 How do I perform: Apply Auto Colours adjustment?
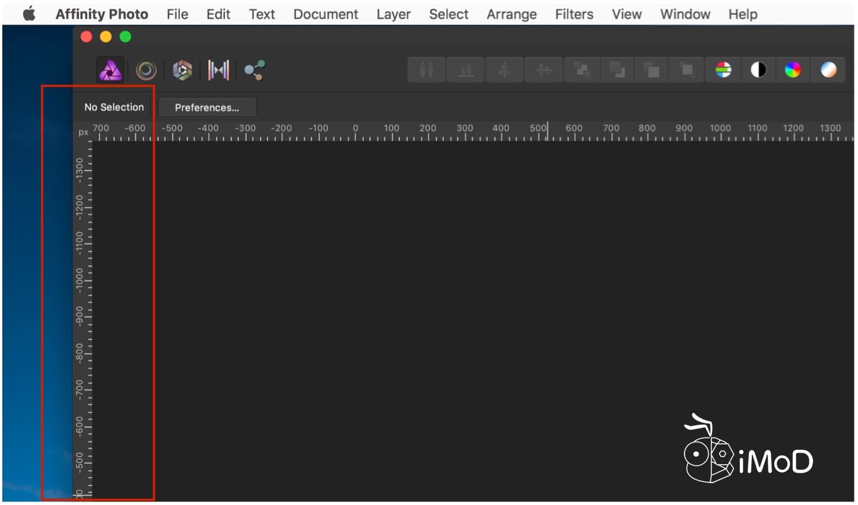pyautogui.click(x=793, y=70)
